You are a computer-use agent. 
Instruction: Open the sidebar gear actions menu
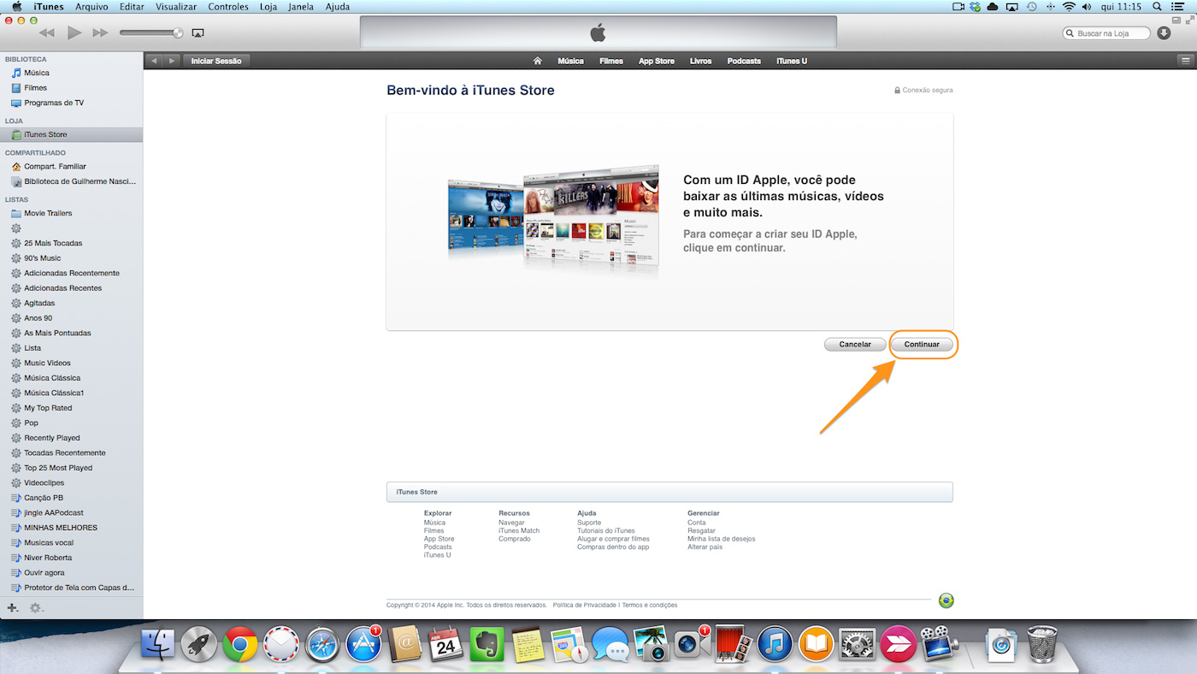tap(37, 608)
